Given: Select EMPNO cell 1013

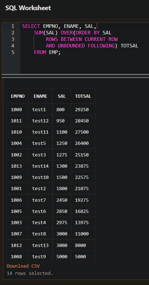Looking at the screenshot, I should tap(18, 166).
